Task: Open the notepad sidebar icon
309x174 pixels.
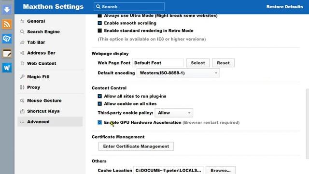Action: click(7, 53)
